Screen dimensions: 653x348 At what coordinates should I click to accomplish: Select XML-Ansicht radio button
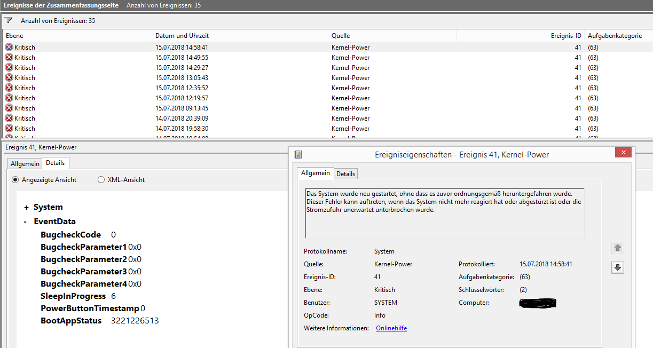[101, 180]
